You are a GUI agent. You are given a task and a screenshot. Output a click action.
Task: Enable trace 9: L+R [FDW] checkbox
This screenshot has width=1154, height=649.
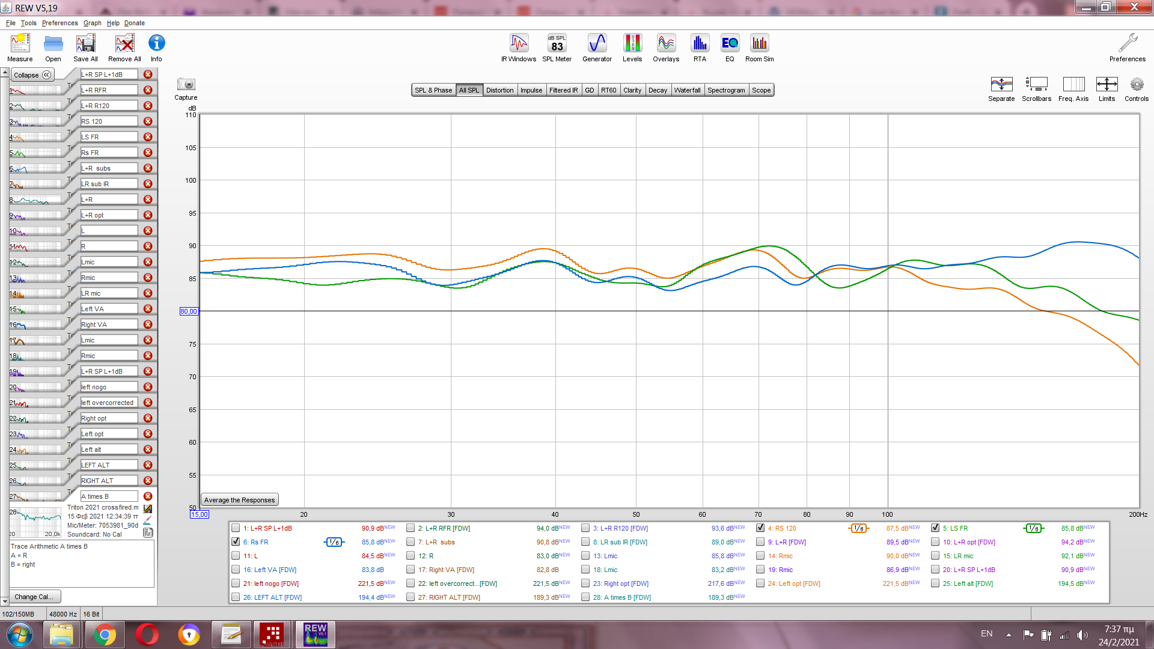(760, 542)
